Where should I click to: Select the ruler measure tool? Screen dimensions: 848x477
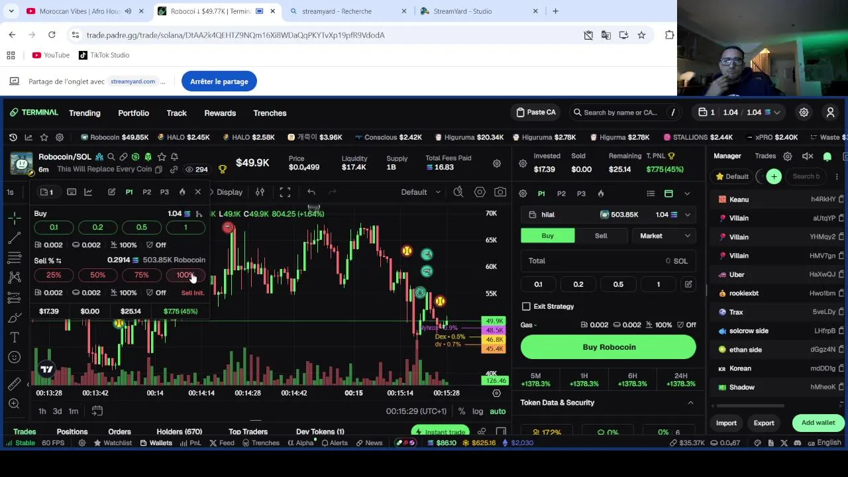pyautogui.click(x=15, y=384)
